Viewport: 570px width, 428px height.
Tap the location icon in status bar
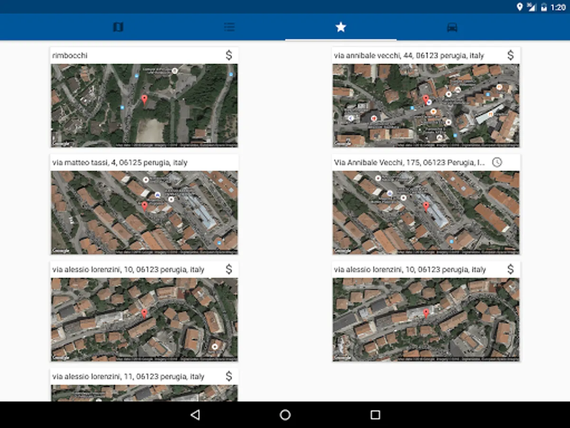(520, 7)
